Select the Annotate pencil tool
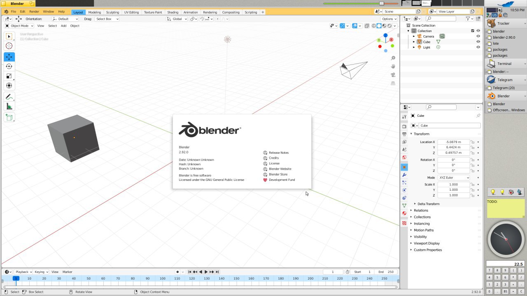The width and height of the screenshot is (527, 296). [9, 97]
